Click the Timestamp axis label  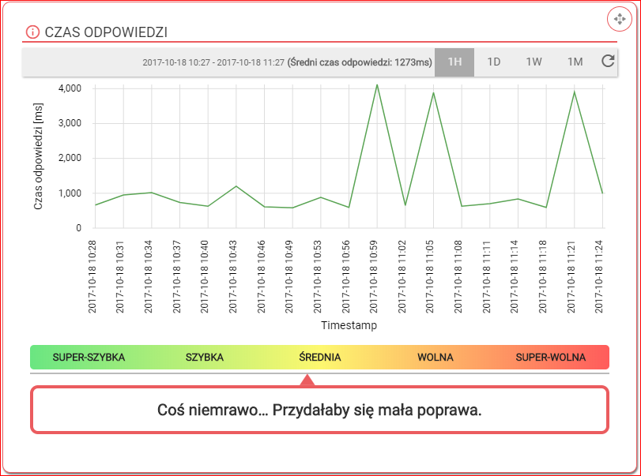(x=349, y=325)
